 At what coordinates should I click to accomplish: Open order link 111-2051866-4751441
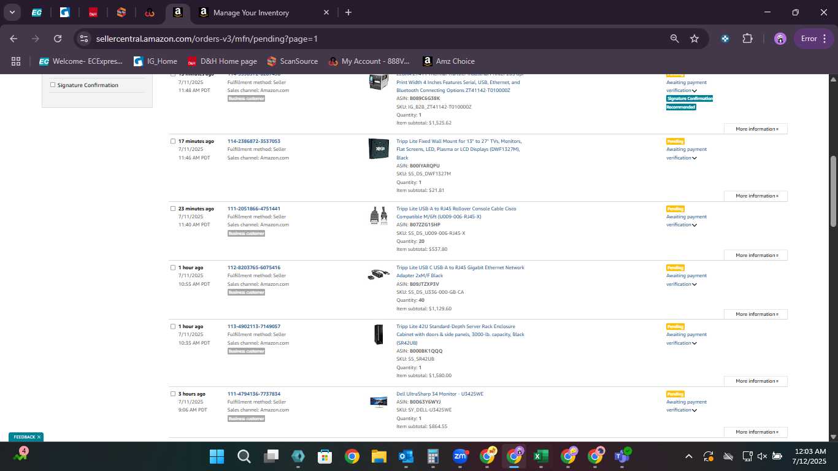coord(254,209)
